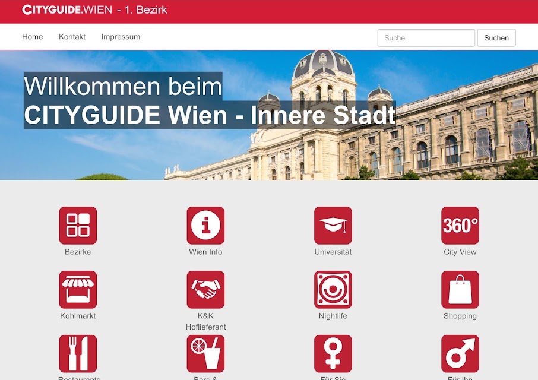Open the Shopping bag icon

coord(460,290)
